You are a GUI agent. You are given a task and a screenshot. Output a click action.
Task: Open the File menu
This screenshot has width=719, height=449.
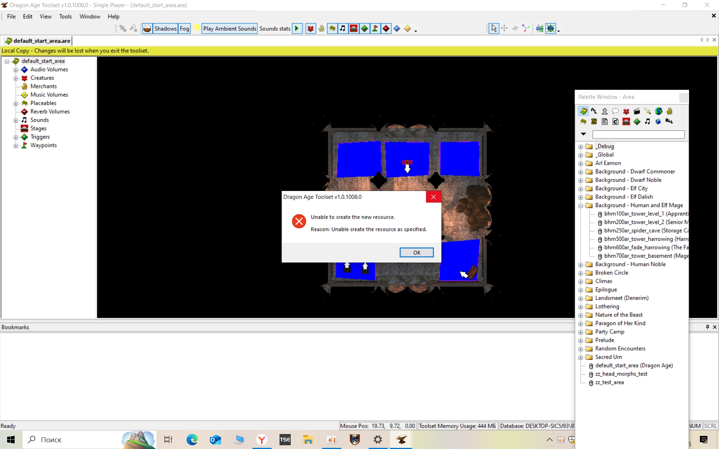click(x=11, y=16)
